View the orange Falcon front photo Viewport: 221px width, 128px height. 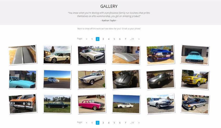(23, 104)
